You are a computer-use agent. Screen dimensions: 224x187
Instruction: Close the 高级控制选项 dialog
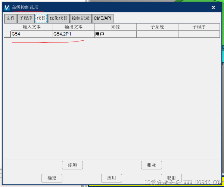coord(213,7)
